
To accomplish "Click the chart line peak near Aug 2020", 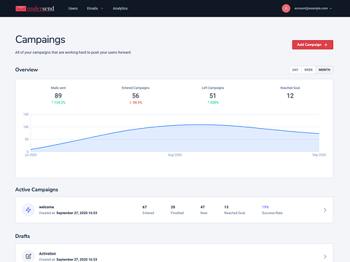I will click(x=198, y=124).
